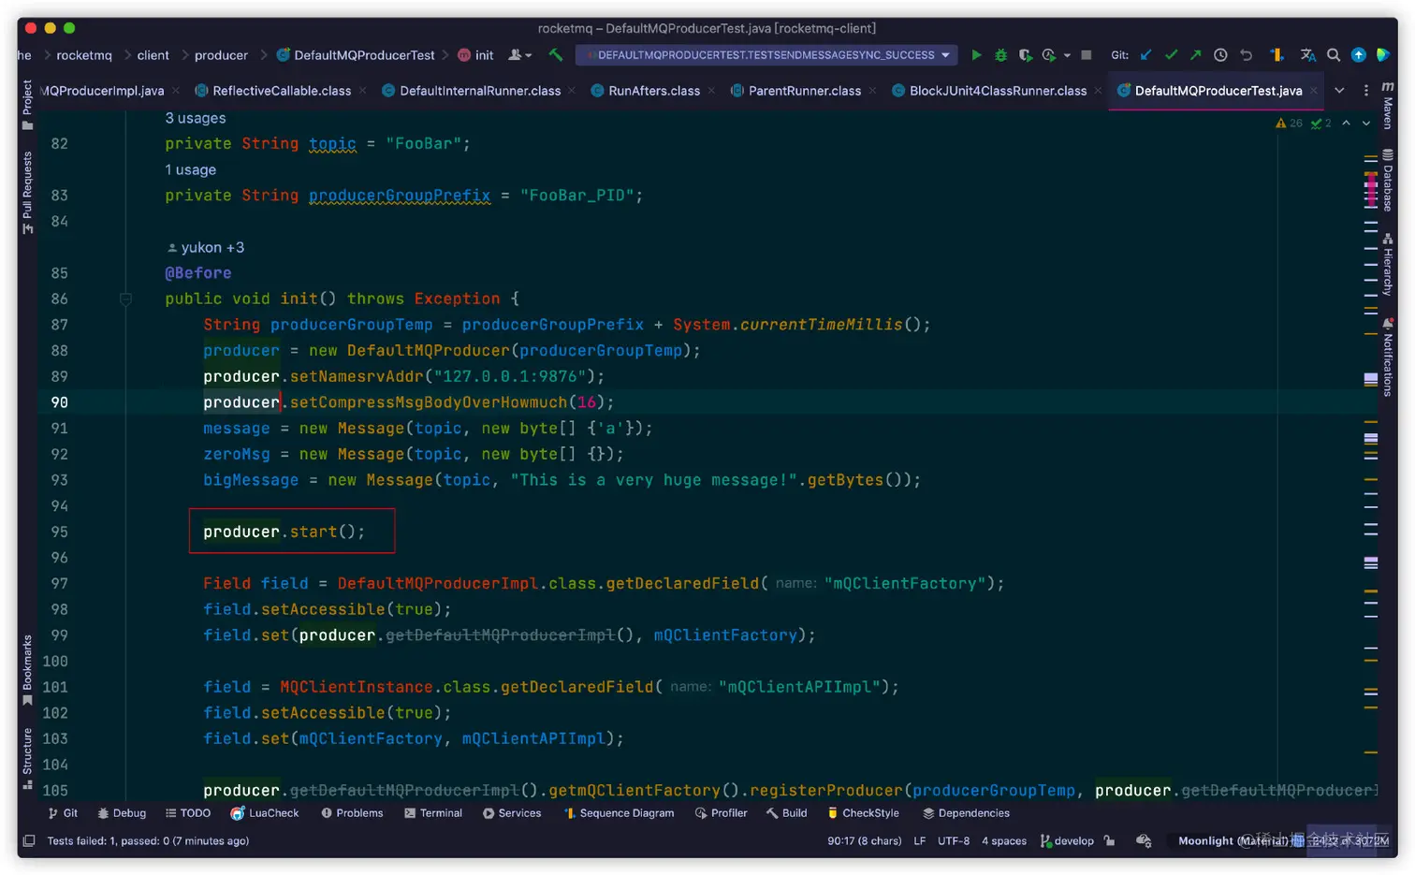
Task: Open the Dependencies tool window
Action: 966,813
